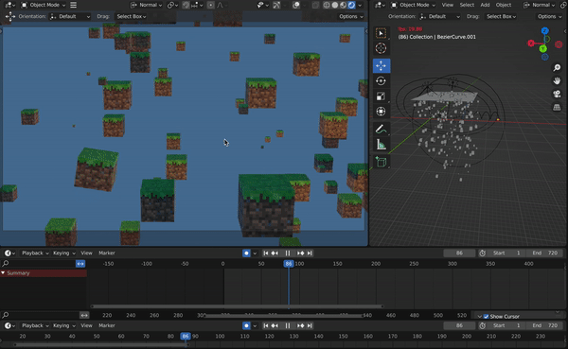Open Object menu in right viewport header
Screen dimensions: 568x349
(x=504, y=5)
